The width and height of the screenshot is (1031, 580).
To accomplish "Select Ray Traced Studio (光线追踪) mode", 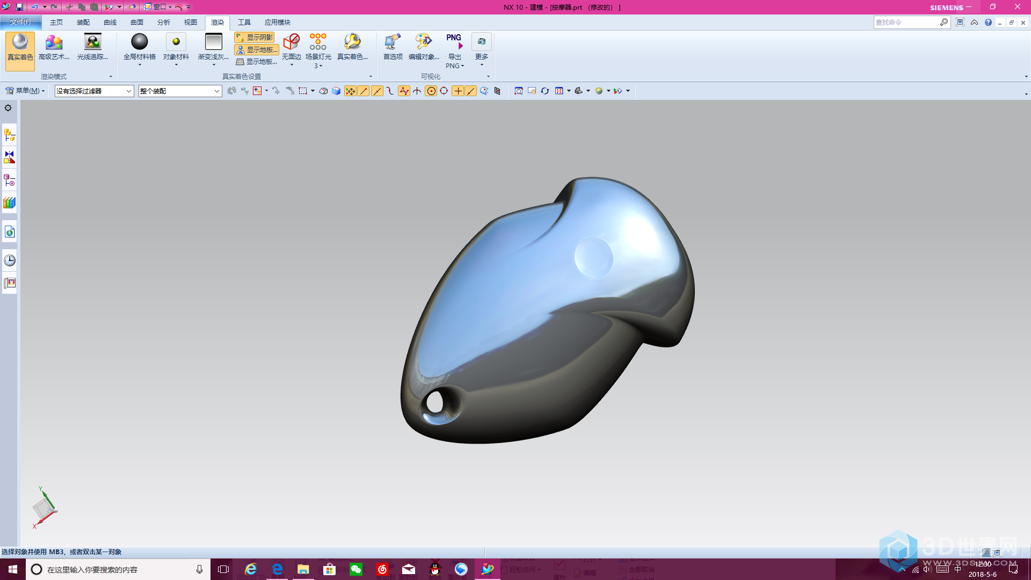I will pyautogui.click(x=92, y=48).
